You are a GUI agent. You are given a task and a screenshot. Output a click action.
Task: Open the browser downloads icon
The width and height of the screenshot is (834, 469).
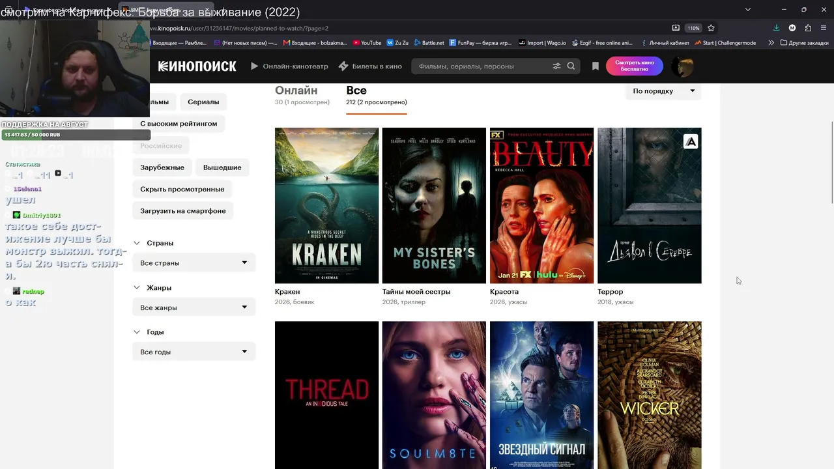tap(776, 28)
